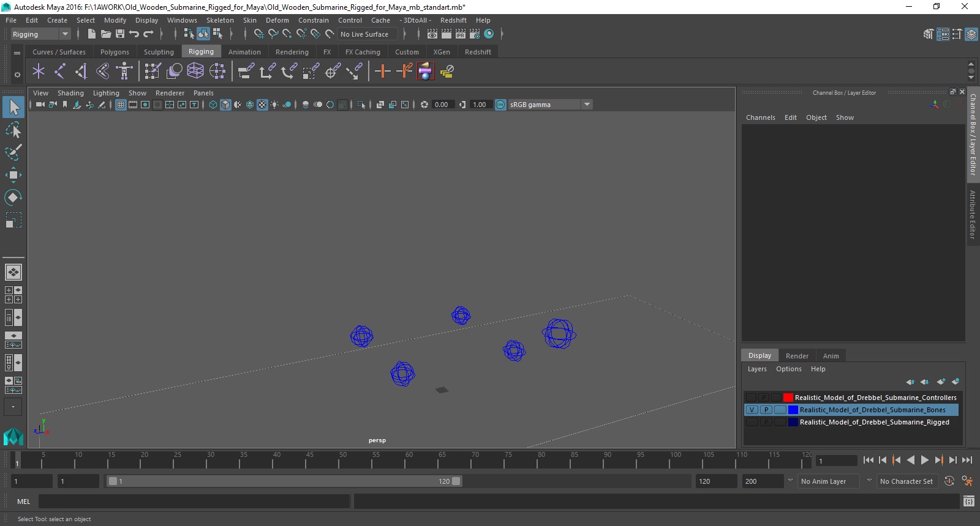The image size is (980, 526).
Task: Activate the Paint Selection tool
Action: (13, 152)
